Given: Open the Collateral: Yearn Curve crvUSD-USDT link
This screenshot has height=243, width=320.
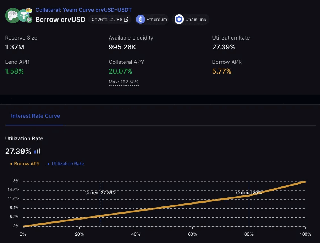Looking at the screenshot, I should [x=83, y=10].
